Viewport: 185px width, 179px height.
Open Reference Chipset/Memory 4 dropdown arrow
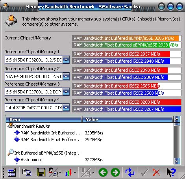coord(66,108)
